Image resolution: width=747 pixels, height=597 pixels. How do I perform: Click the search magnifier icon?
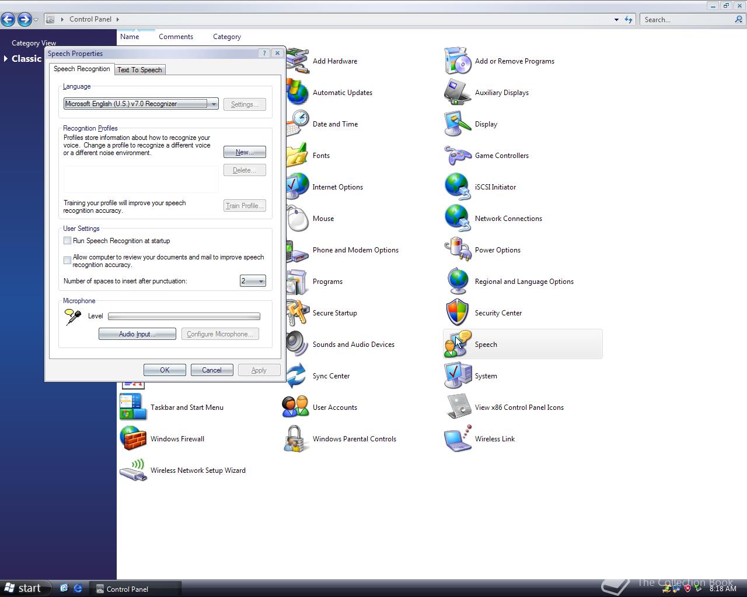(x=739, y=19)
